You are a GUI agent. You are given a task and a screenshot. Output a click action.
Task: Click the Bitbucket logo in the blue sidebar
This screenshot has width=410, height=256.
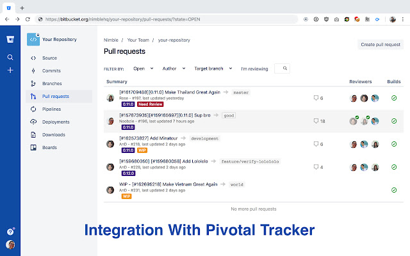[x=10, y=40]
